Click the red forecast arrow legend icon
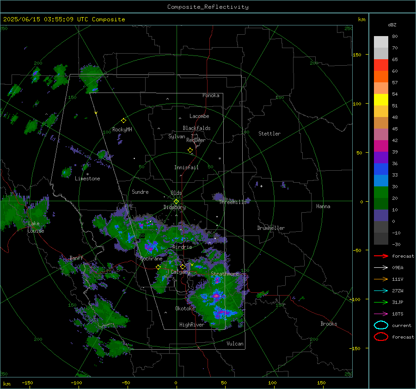Viewport: 416px width, 389px height. 381,256
